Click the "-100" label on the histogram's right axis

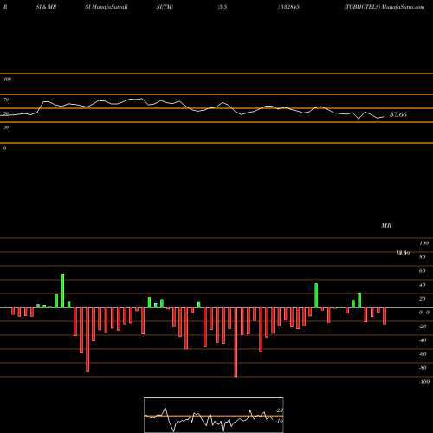click(x=424, y=382)
